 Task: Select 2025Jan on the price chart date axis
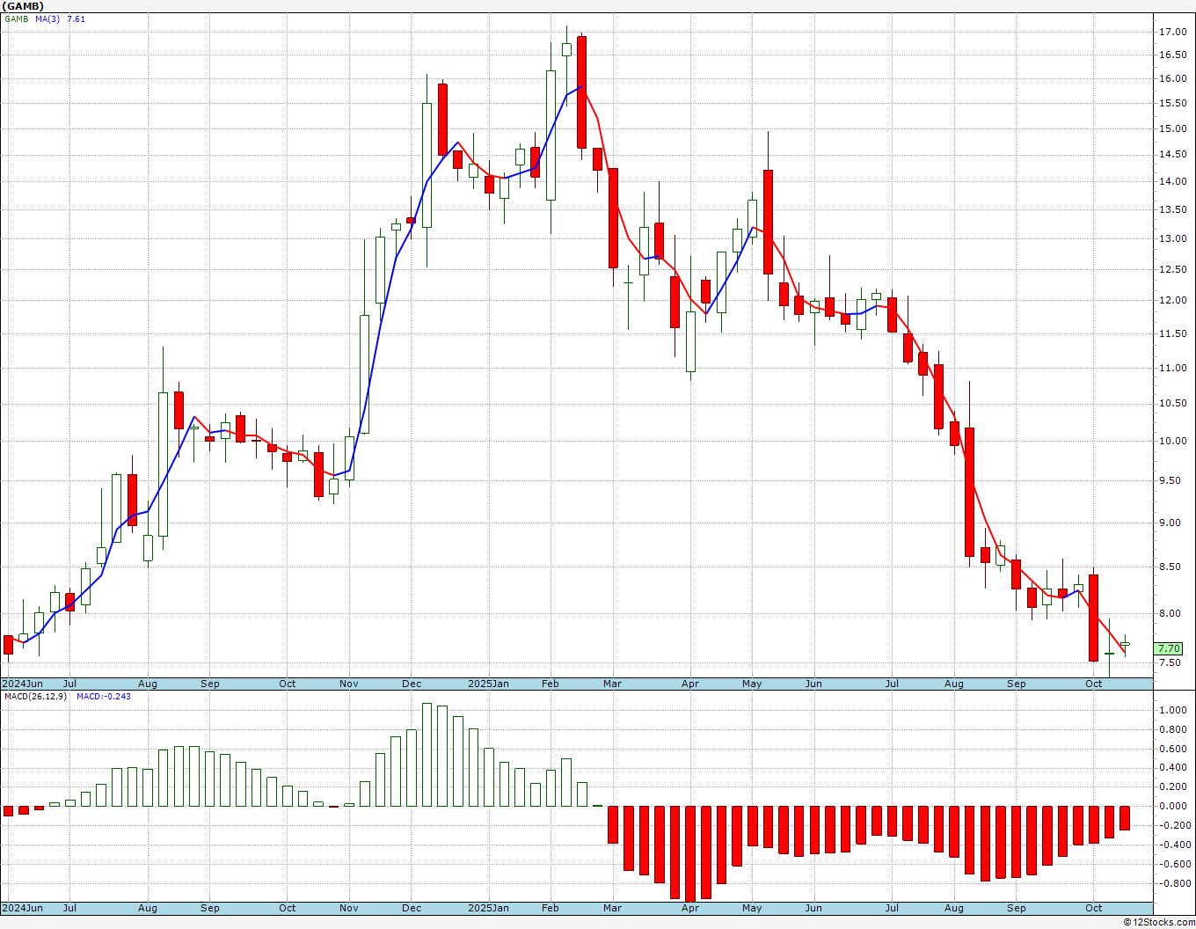[488, 684]
